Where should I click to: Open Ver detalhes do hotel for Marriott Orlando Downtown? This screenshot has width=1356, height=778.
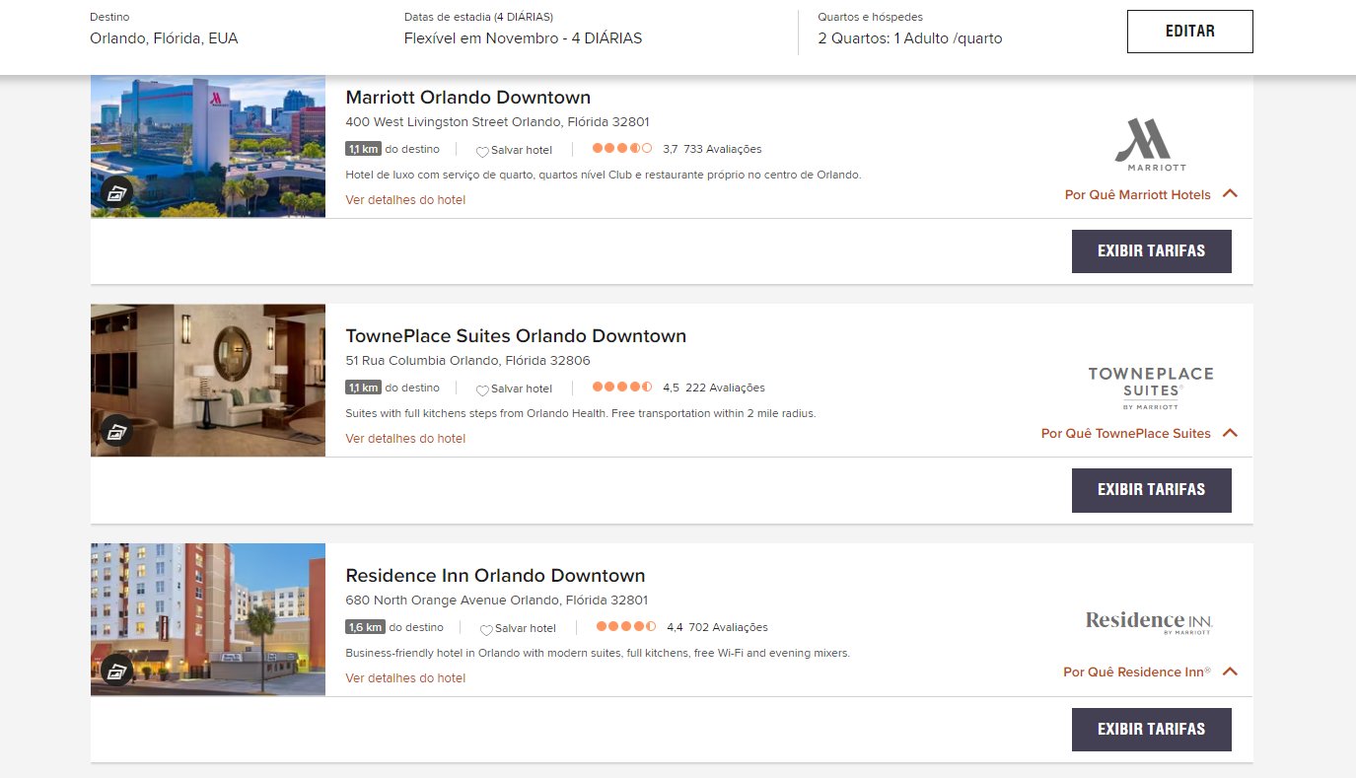tap(405, 200)
